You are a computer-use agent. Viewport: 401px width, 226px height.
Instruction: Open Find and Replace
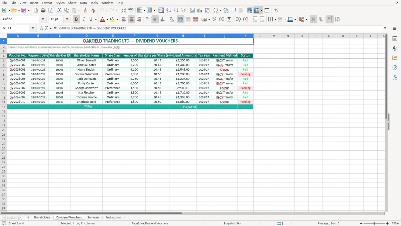coord(124,10)
